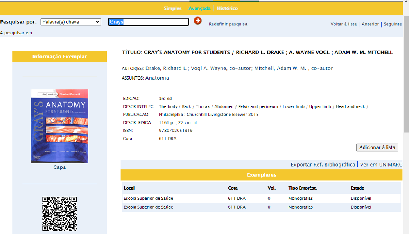Go to the Seguinte record
This screenshot has height=234, width=409.
click(x=393, y=24)
